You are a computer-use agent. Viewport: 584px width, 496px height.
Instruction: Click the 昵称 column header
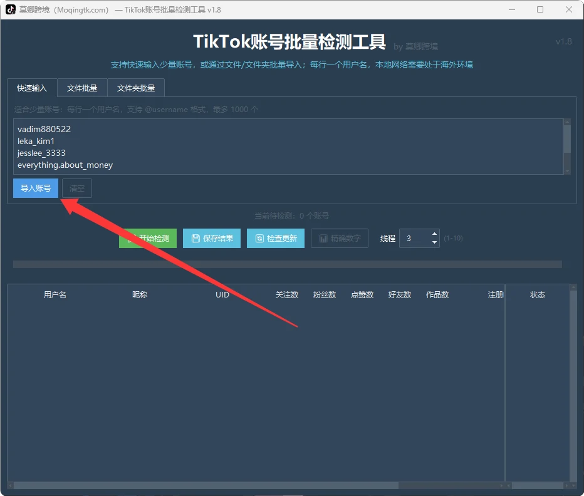click(140, 295)
